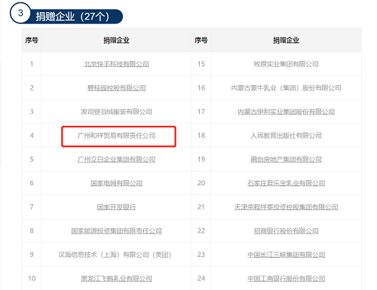The image size is (377, 290).
Task: Click the 中国工商银行股份有限公司 link
Action: (286, 279)
